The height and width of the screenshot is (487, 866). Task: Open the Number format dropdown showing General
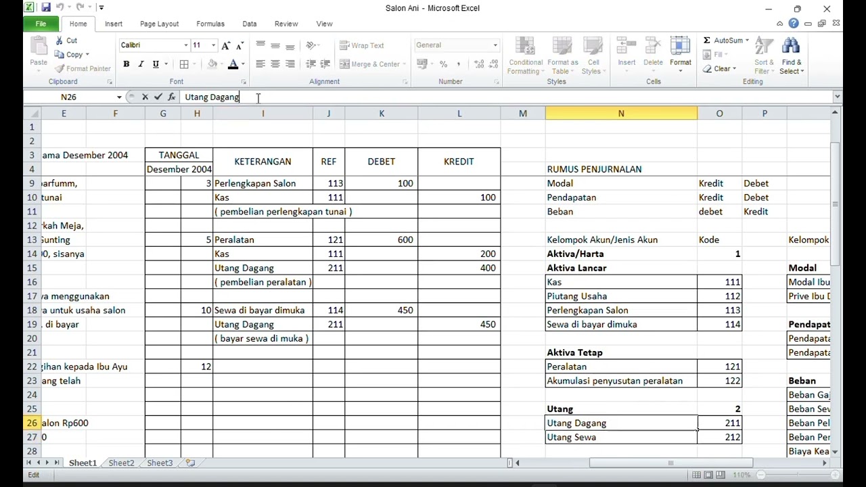click(x=495, y=45)
